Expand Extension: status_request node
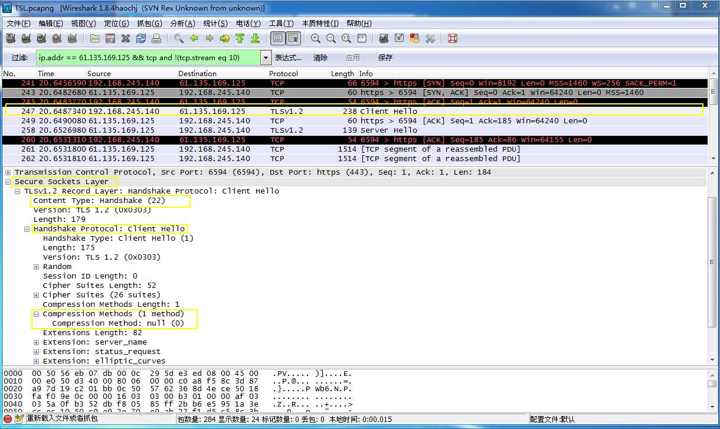 [x=37, y=352]
